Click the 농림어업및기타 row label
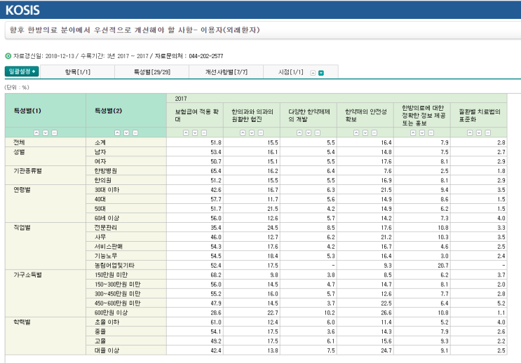 114,266
